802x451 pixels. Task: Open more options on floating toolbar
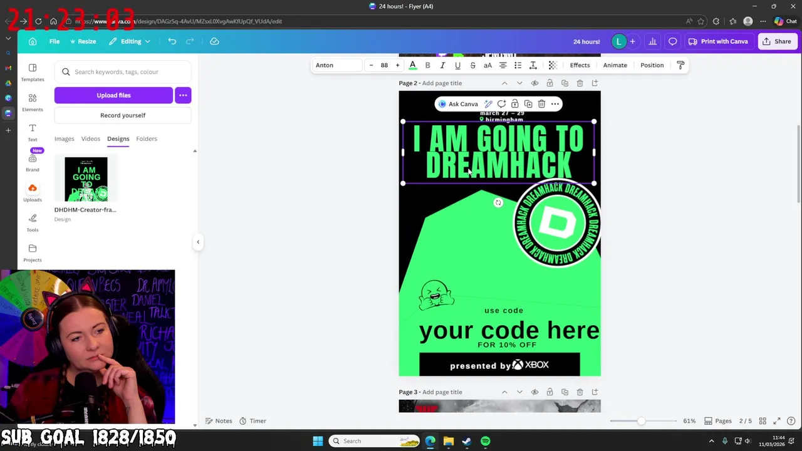pyautogui.click(x=555, y=104)
